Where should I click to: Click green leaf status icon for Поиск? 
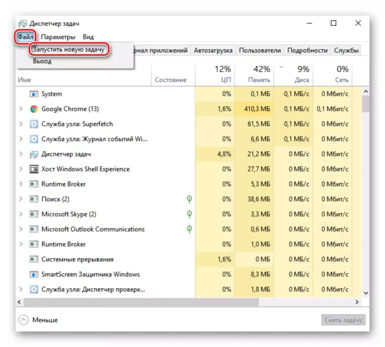pos(189,199)
